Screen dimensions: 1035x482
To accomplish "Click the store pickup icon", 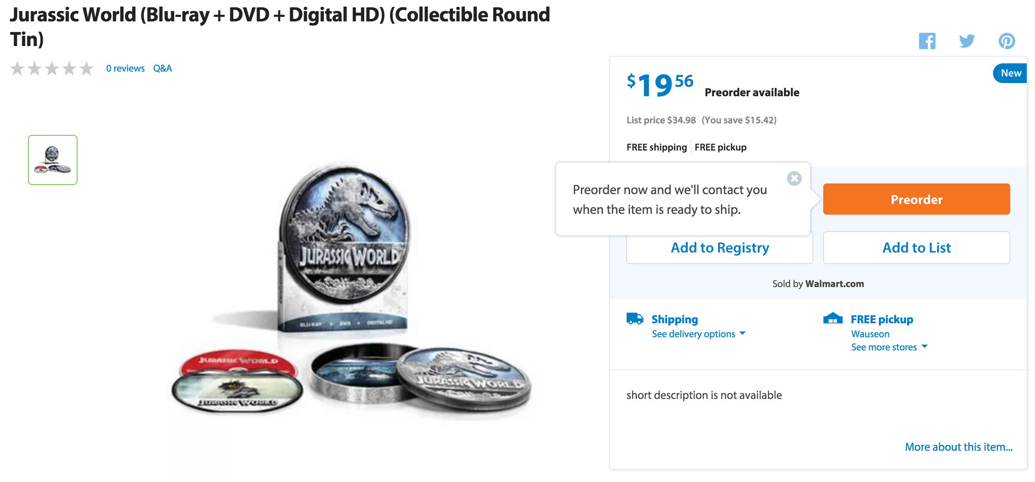I will click(833, 318).
